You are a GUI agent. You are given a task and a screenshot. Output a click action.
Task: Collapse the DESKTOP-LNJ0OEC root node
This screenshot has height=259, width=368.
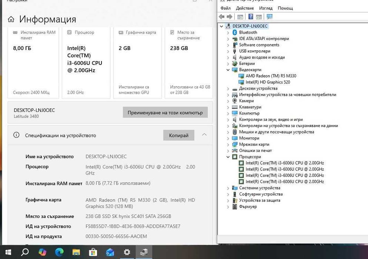pyautogui.click(x=221, y=26)
